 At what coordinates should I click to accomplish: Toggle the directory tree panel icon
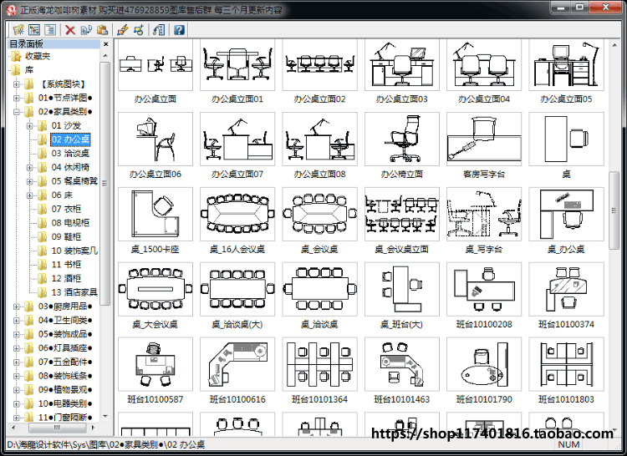(34, 29)
